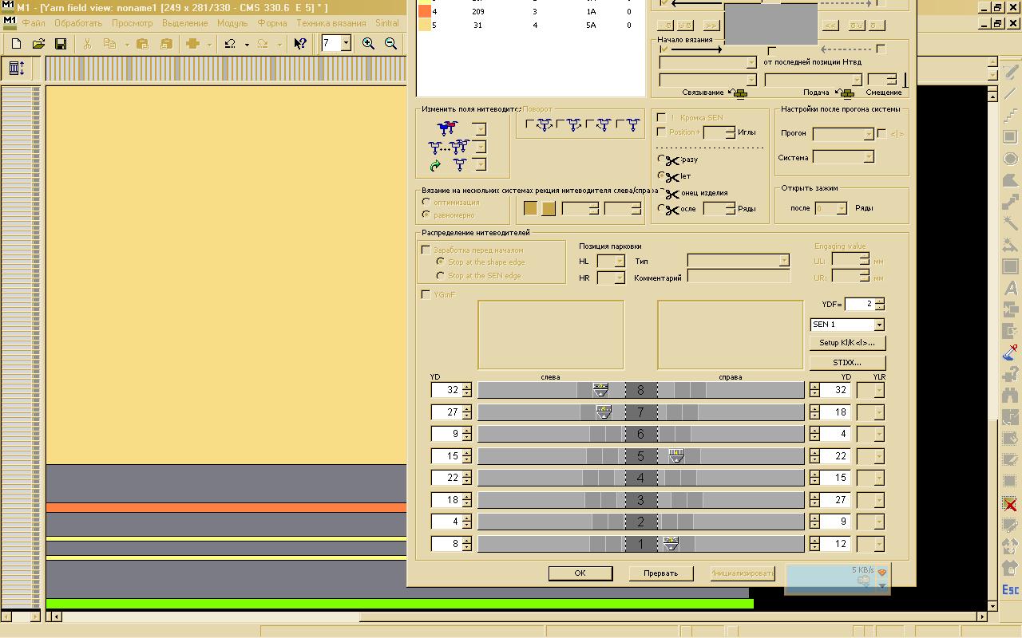The image size is (1022, 638).
Task: Click the orange color swatch in row 4
Action: 425,12
